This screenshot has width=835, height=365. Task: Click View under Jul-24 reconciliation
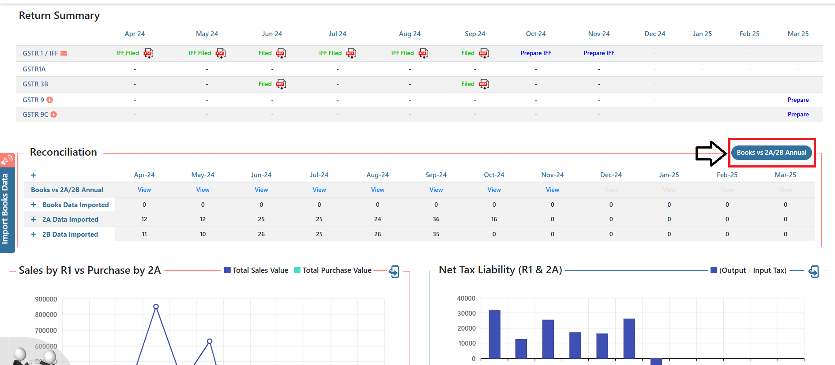coord(319,190)
